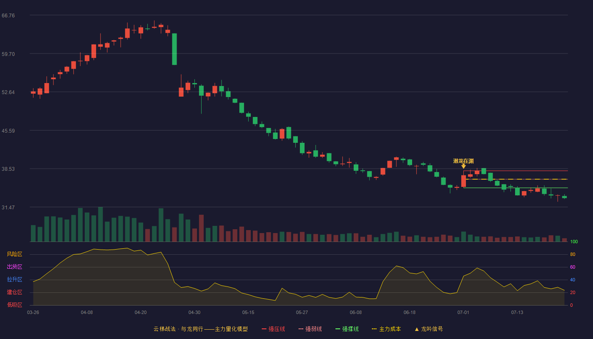The width and height of the screenshot is (593, 339).
Task: Click the 38.53 price axis label
Action: tap(8, 169)
